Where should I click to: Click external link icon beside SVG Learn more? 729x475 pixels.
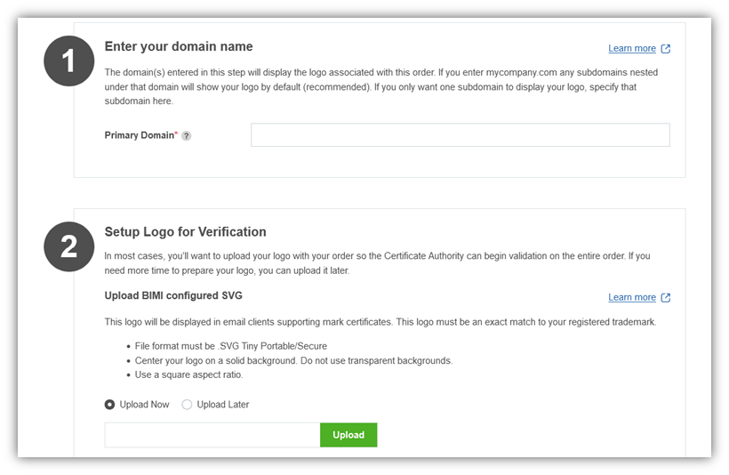coord(666,298)
